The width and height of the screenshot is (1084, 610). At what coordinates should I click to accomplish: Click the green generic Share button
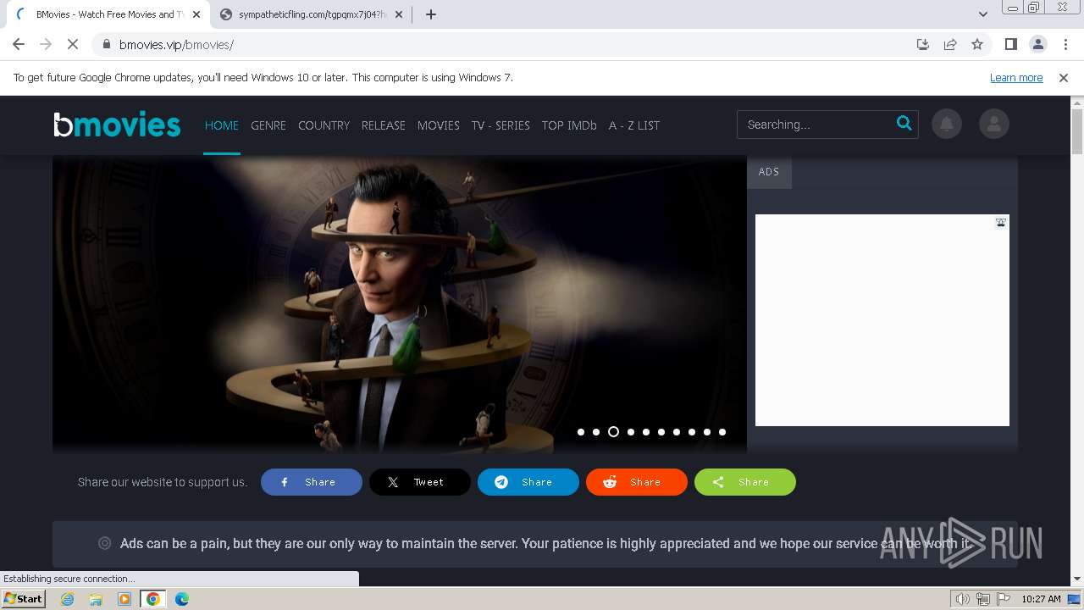pyautogui.click(x=745, y=482)
